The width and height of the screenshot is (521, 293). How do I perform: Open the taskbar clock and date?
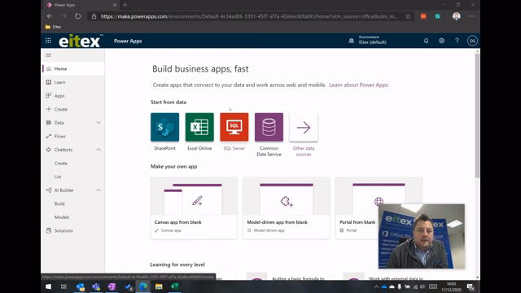click(451, 287)
